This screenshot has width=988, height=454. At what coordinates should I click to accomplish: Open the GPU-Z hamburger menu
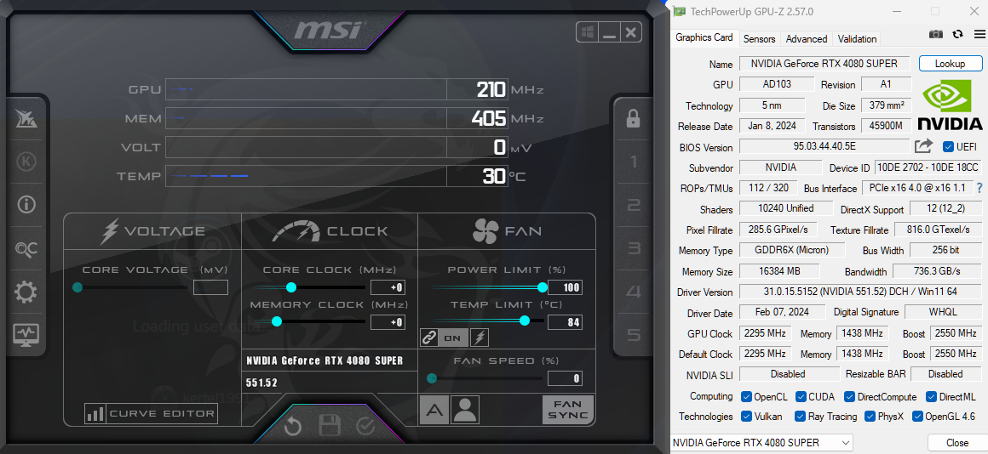point(979,34)
